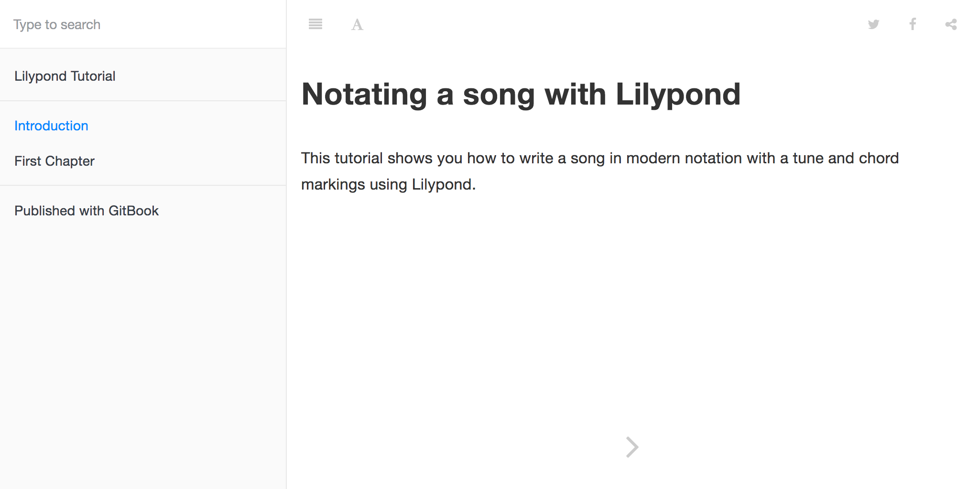
Task: Share the page on Twitter
Action: pos(873,24)
